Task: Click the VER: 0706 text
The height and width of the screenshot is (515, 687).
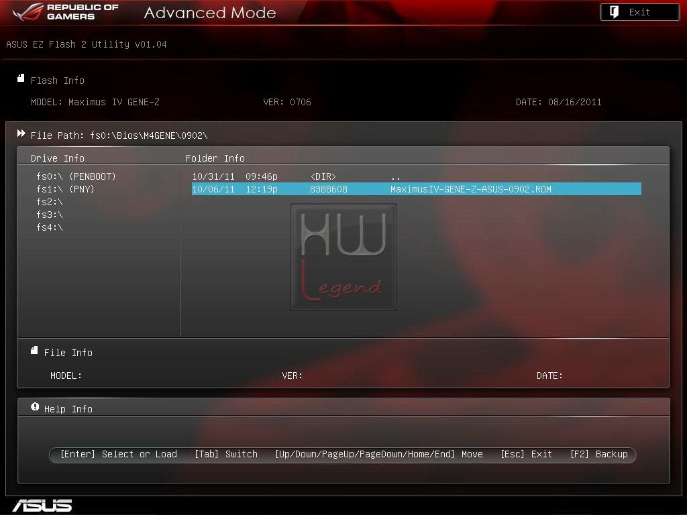Action: point(287,102)
